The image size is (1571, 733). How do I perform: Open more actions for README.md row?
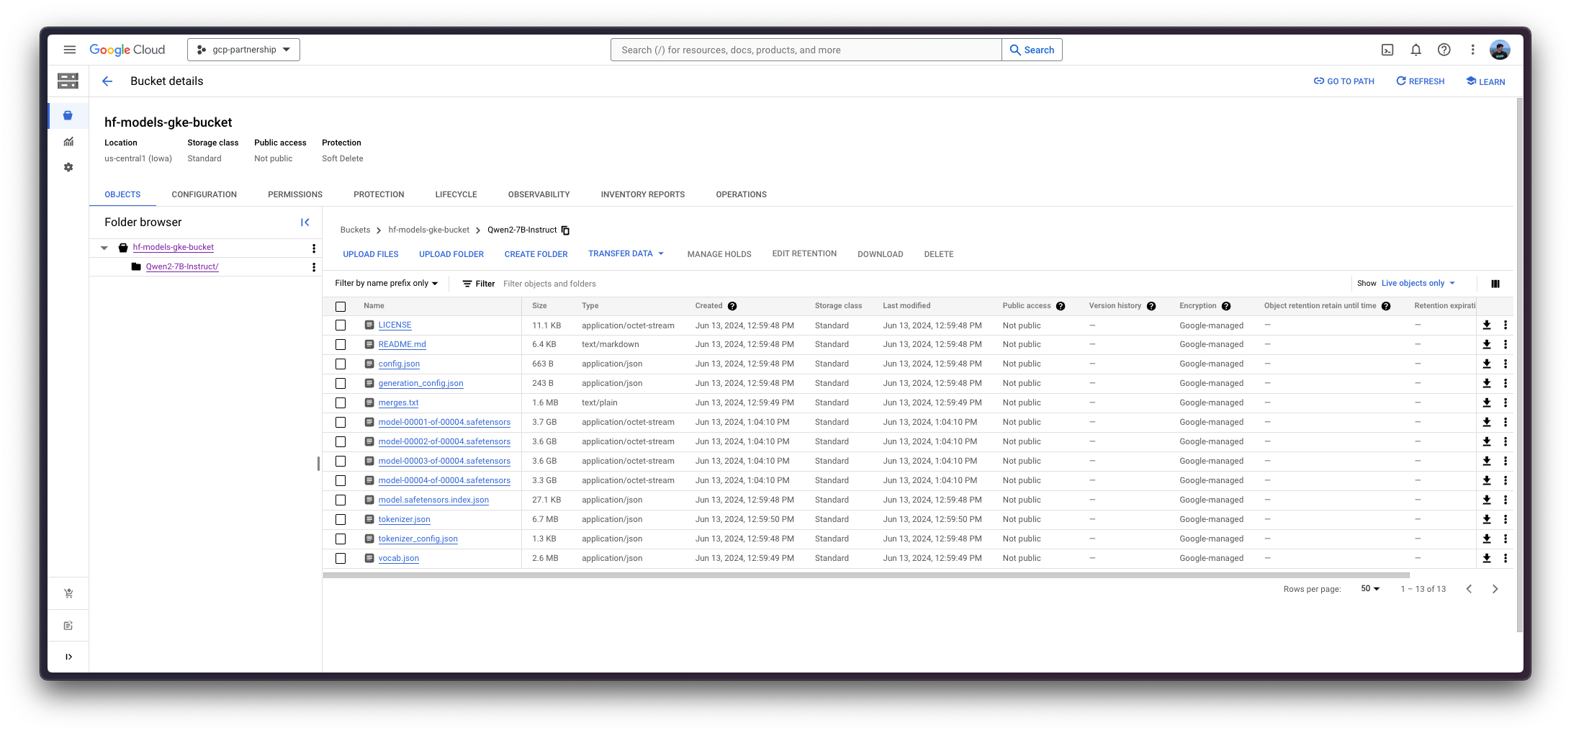(1505, 345)
